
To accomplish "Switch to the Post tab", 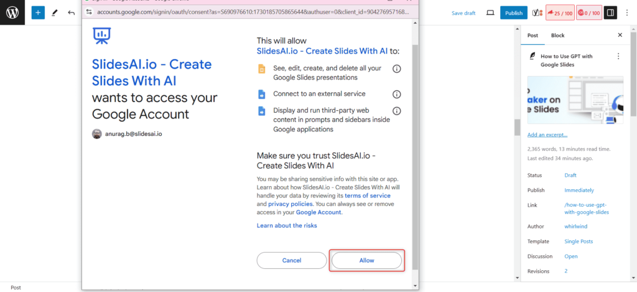I will point(532,35).
